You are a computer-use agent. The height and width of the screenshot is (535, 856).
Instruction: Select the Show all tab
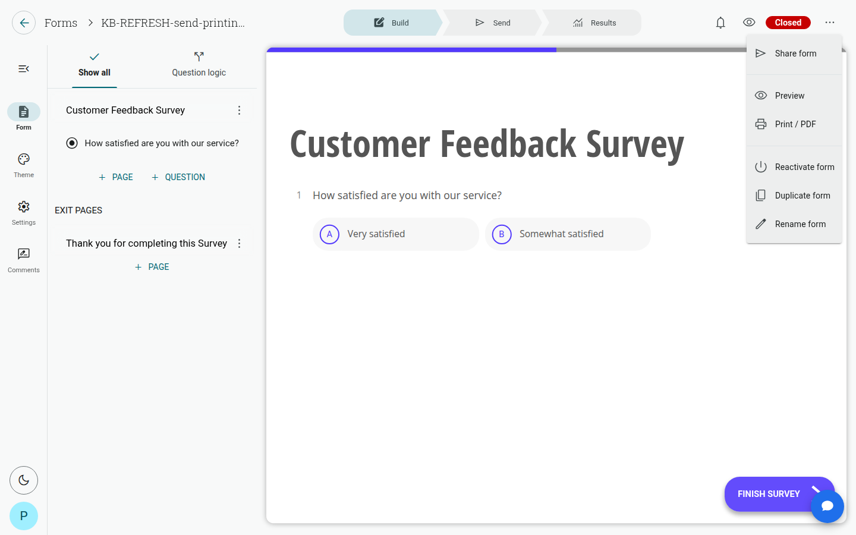coord(95,65)
